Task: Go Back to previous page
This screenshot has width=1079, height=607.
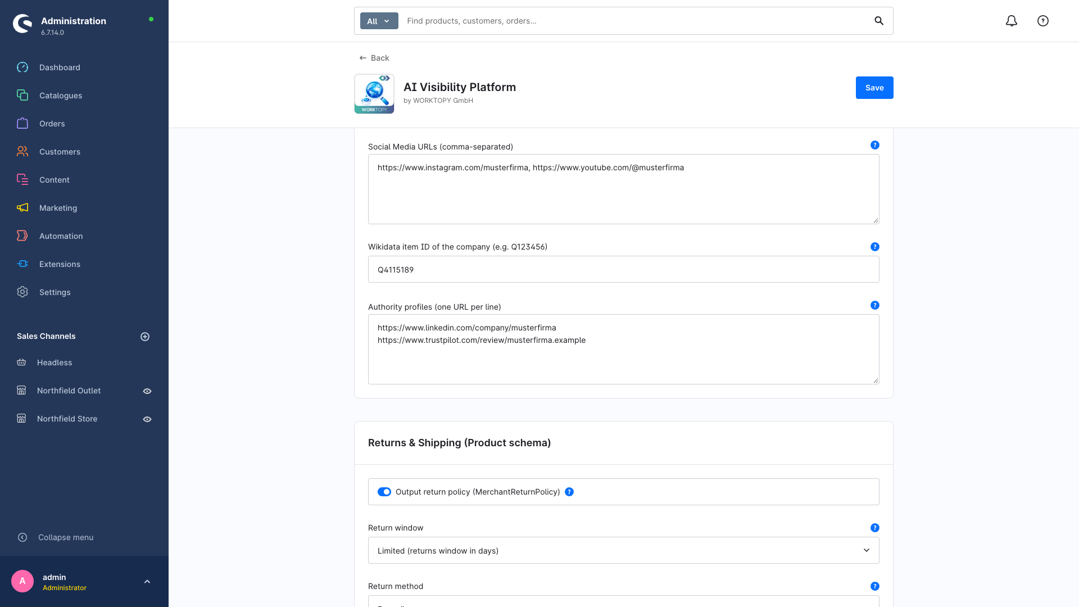Action: [374, 58]
